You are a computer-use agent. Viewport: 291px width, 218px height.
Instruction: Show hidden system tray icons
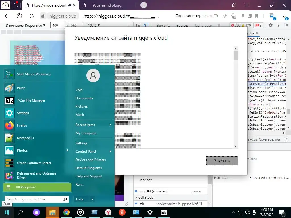[234, 212]
